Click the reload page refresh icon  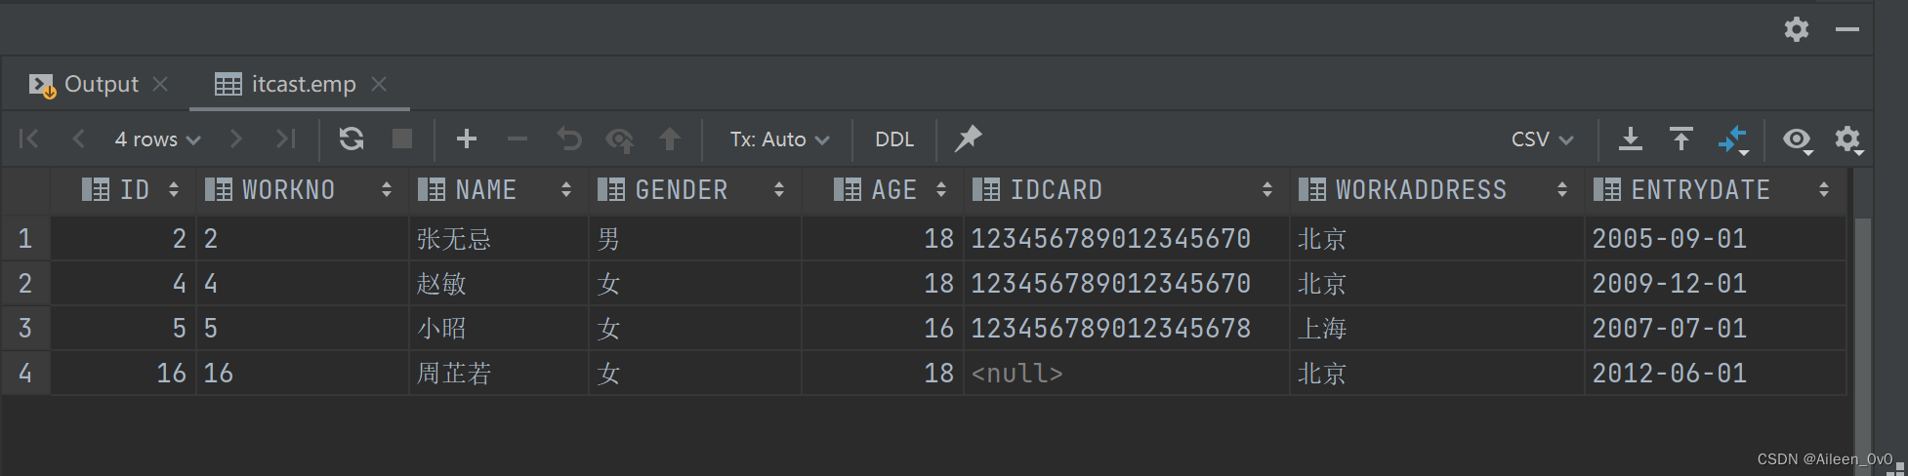click(x=352, y=139)
